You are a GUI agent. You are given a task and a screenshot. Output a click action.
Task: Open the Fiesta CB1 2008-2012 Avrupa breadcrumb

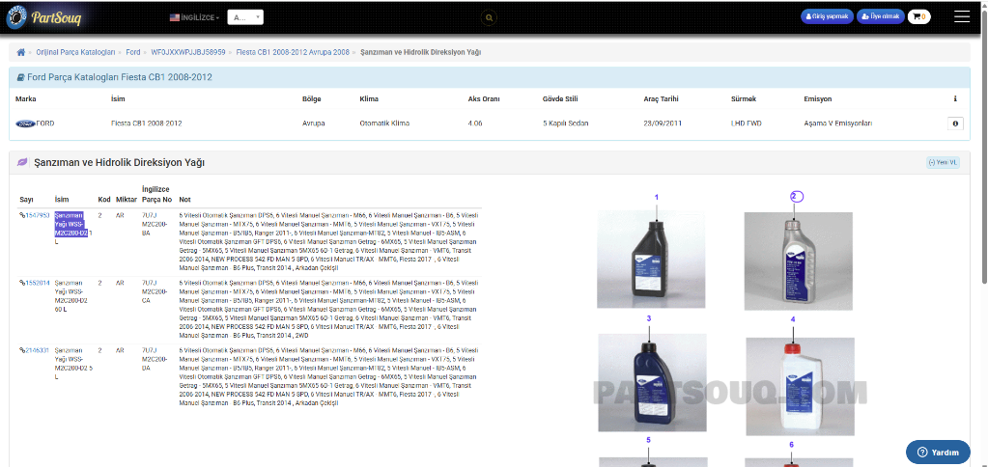coord(292,51)
